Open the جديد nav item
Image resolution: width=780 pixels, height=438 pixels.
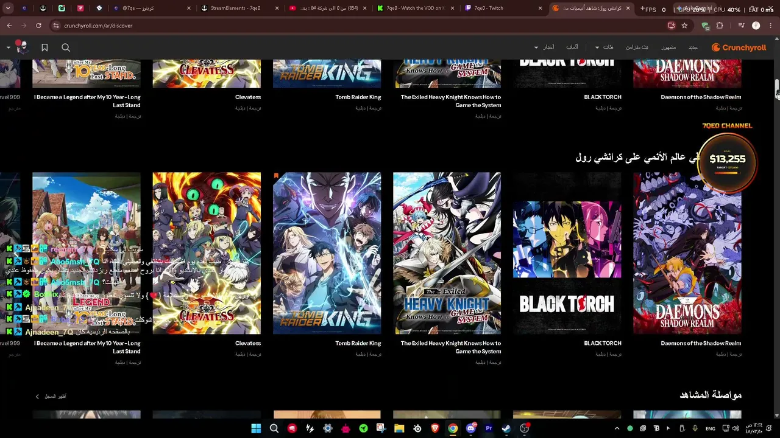coord(693,47)
